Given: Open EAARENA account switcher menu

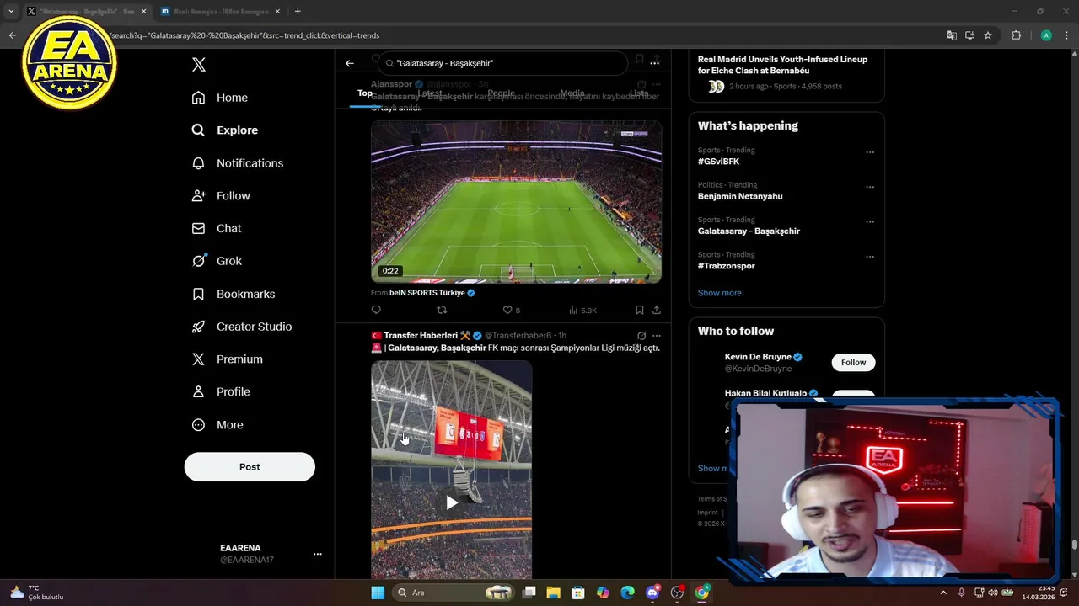Looking at the screenshot, I should [318, 554].
